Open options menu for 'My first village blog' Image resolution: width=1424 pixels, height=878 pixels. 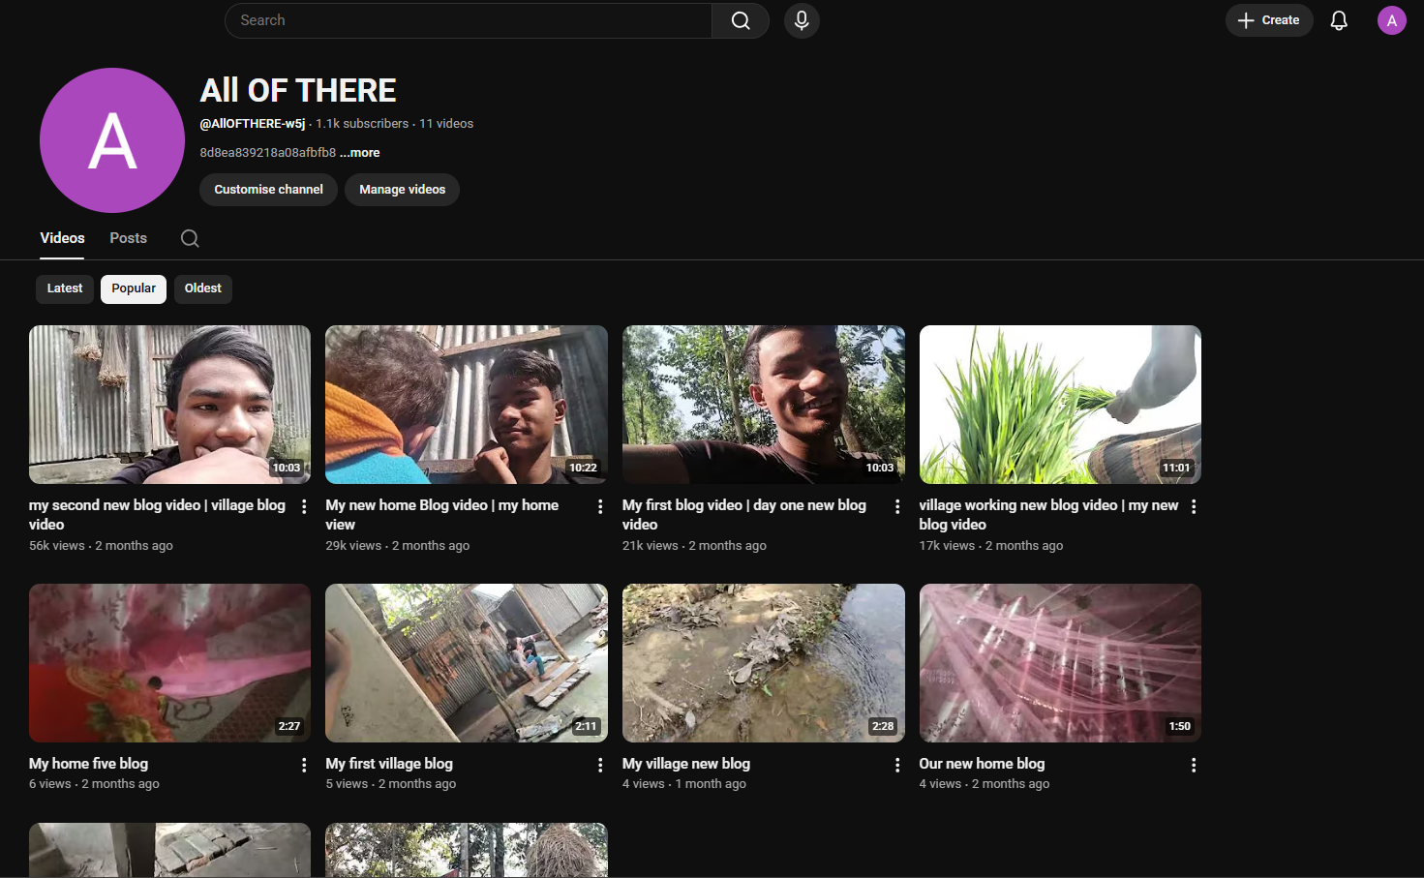[x=600, y=765]
